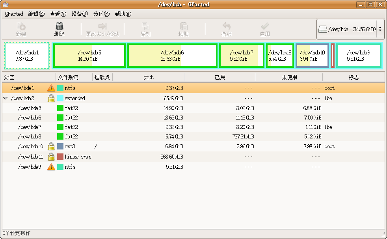Click the 删除 (Delete) trash icon

tap(60, 26)
